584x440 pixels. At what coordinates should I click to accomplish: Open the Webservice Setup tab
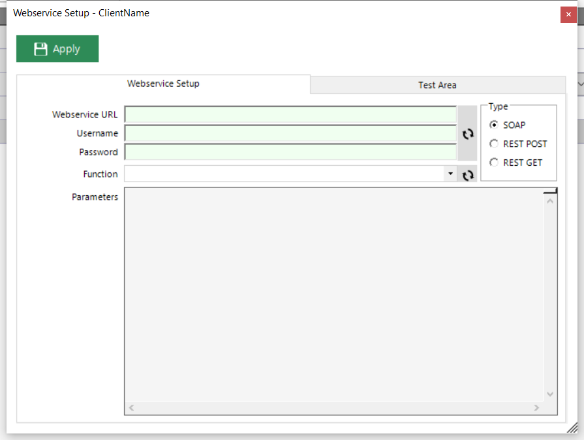[163, 84]
